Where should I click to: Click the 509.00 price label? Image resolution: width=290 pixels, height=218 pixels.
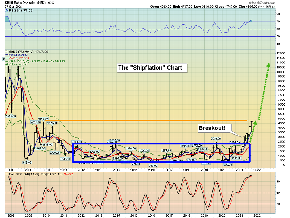(135, 164)
